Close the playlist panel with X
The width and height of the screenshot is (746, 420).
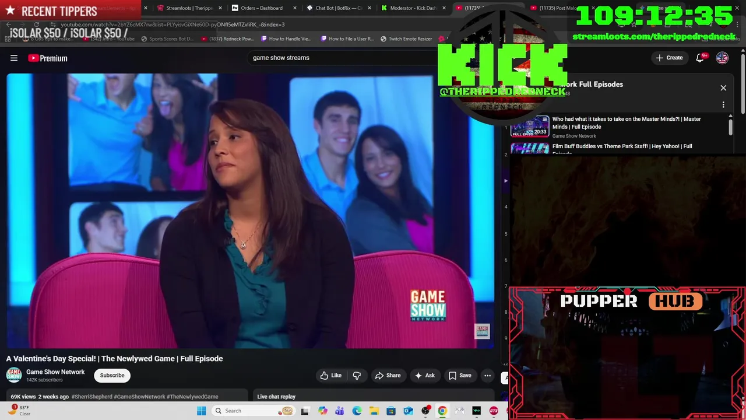(x=723, y=88)
